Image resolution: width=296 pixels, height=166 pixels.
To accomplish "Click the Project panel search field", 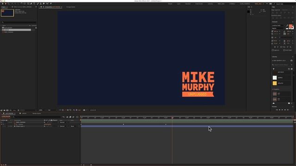I will pos(18,23).
